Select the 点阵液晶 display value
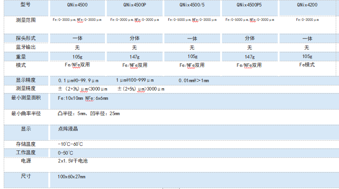This screenshot has height=189, width=339. pyautogui.click(x=67, y=129)
